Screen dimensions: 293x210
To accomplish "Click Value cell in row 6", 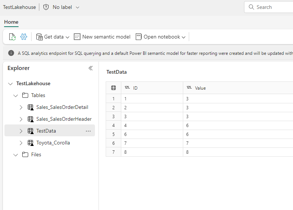I will tap(238, 143).
